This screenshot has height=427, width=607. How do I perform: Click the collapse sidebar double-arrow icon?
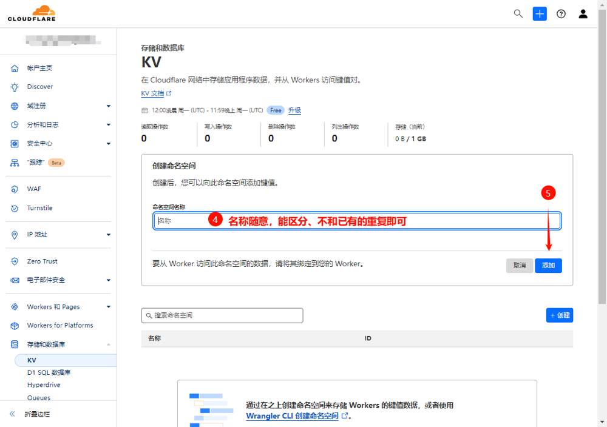click(12, 414)
